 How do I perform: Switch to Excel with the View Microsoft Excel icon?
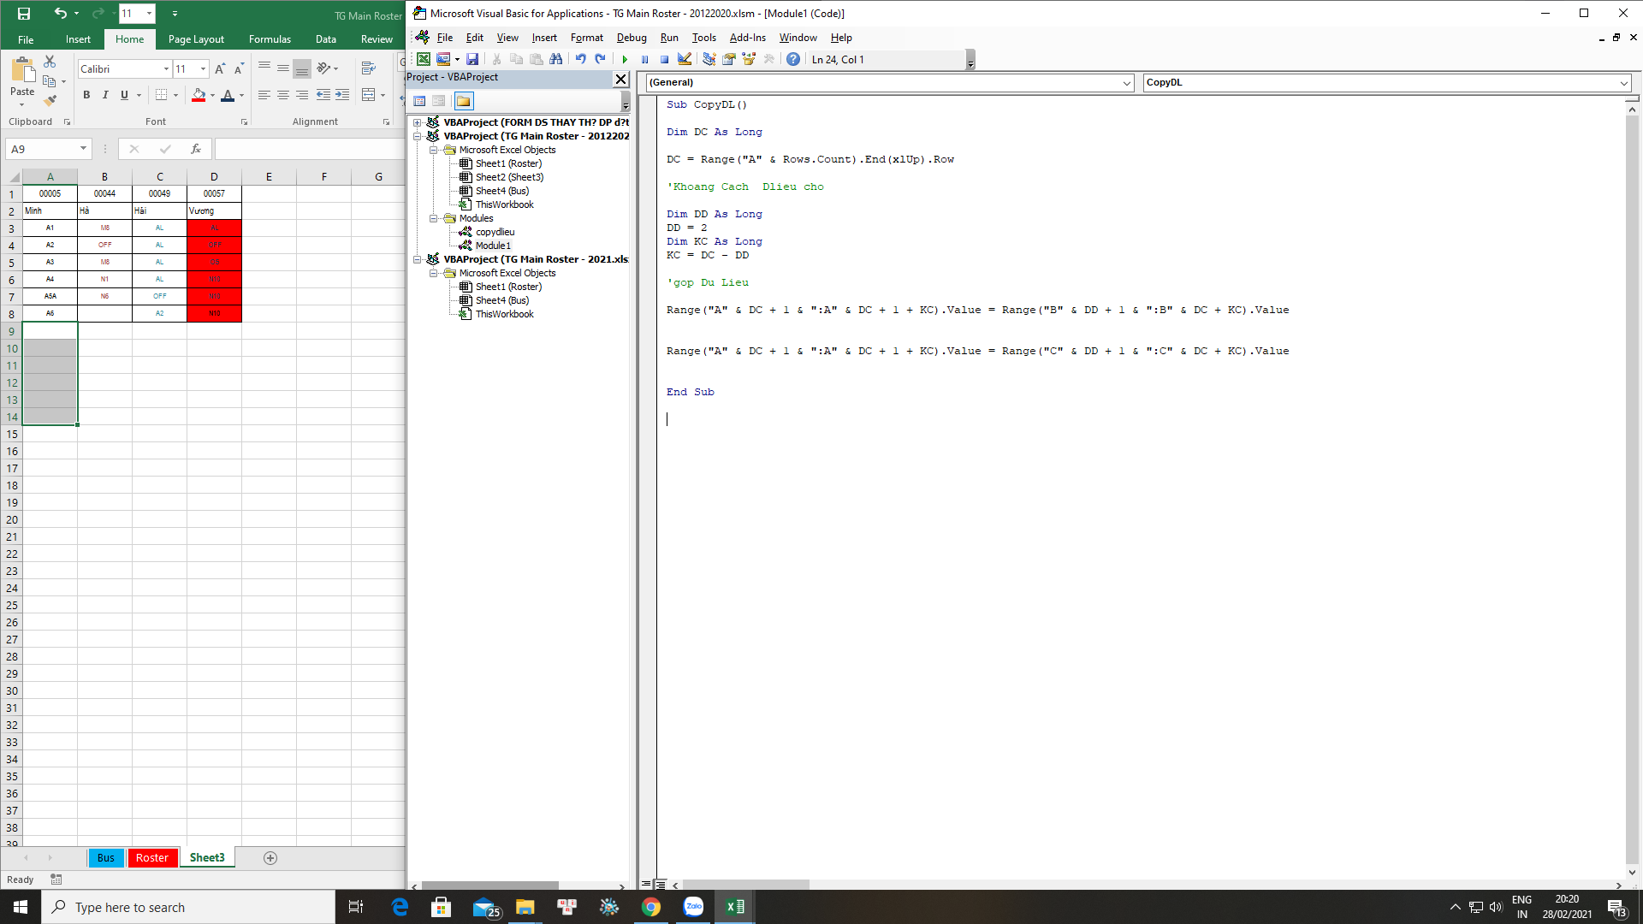click(x=424, y=59)
